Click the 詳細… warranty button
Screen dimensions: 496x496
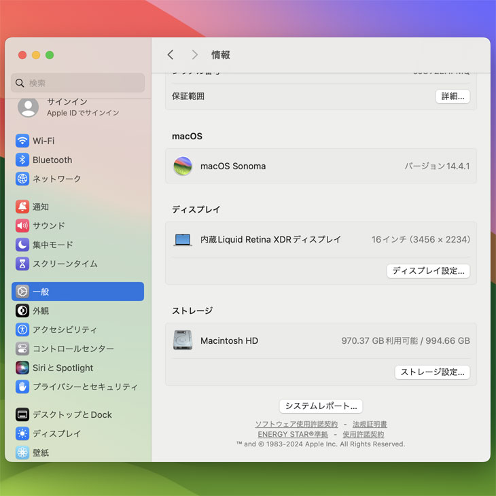coord(453,96)
